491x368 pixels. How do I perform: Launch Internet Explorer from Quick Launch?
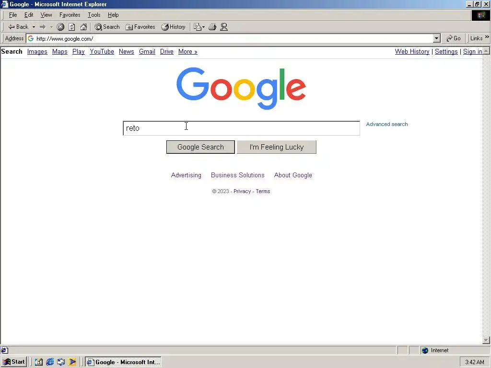(50, 362)
